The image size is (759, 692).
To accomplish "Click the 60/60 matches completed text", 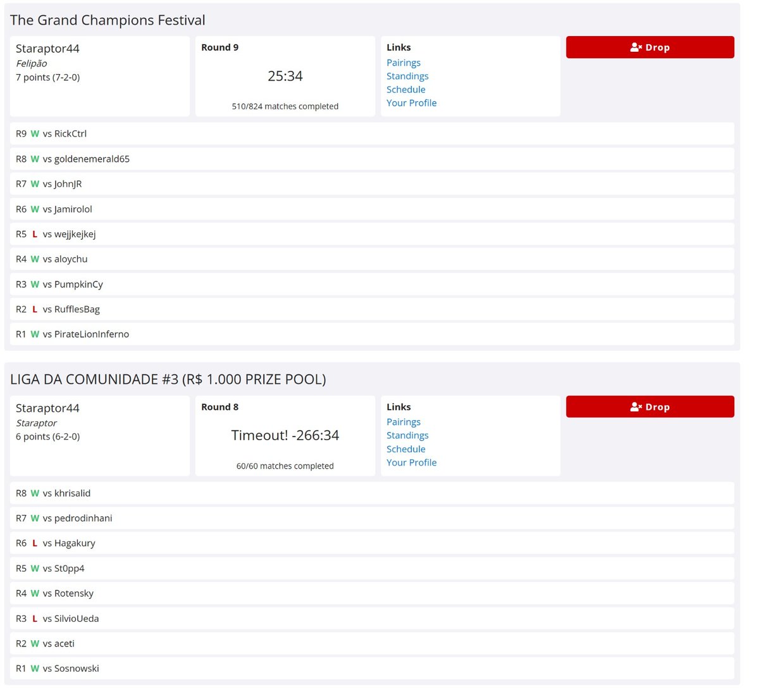I will tap(285, 466).
